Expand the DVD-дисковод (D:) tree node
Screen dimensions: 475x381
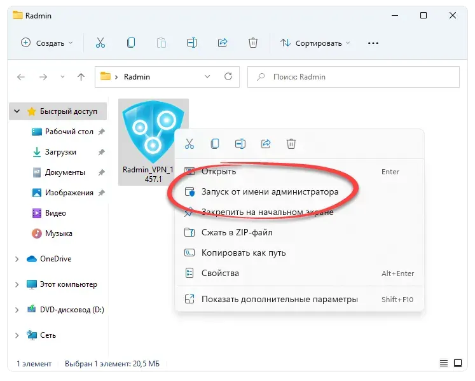(x=17, y=310)
